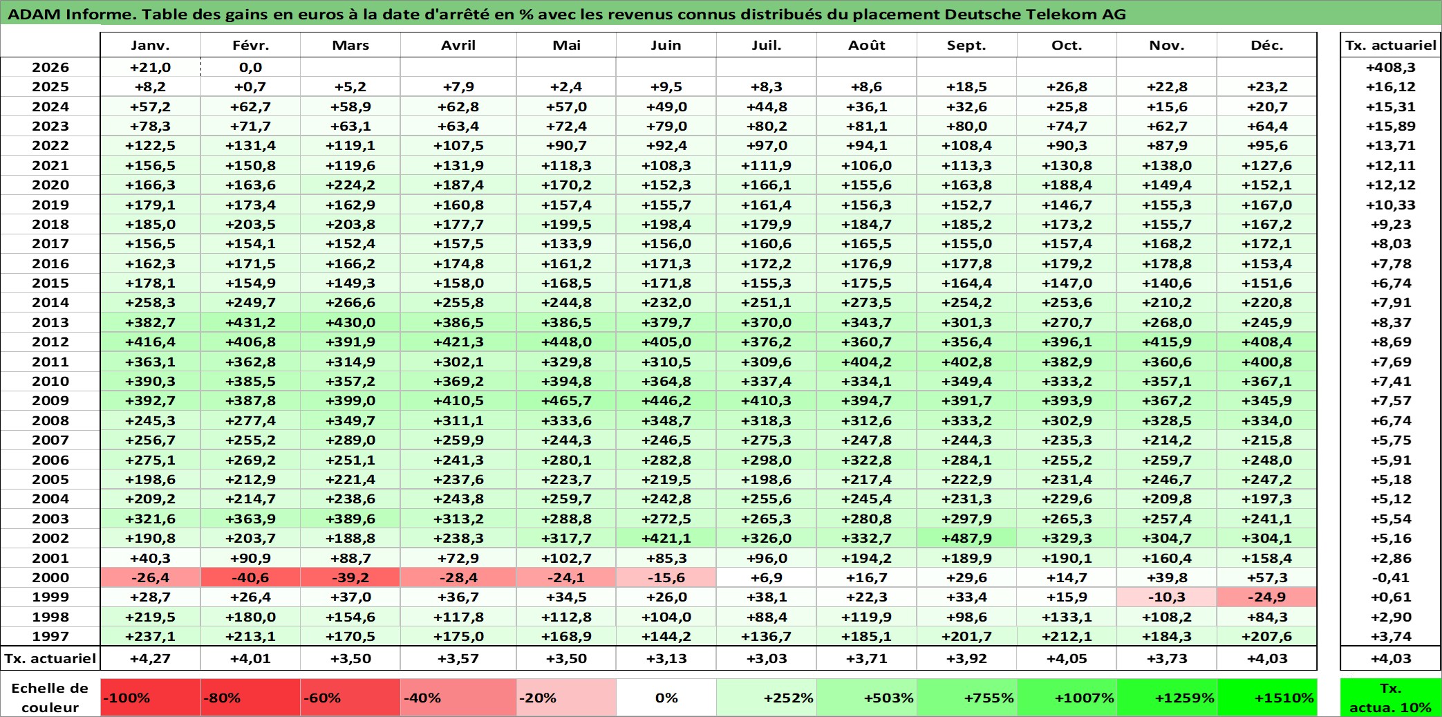Select the +57,3 cell for December 2000
Viewport: 1442px width, 717px height.
tap(1267, 577)
